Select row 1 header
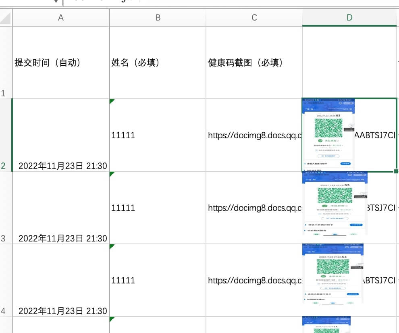 click(6, 62)
